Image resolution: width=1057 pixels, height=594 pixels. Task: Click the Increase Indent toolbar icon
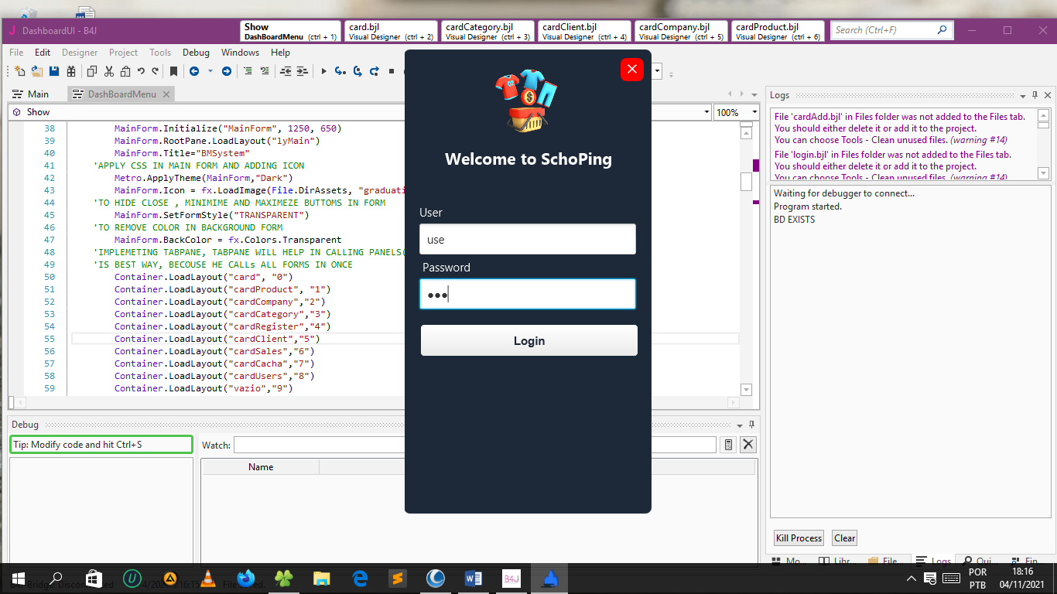tap(302, 71)
